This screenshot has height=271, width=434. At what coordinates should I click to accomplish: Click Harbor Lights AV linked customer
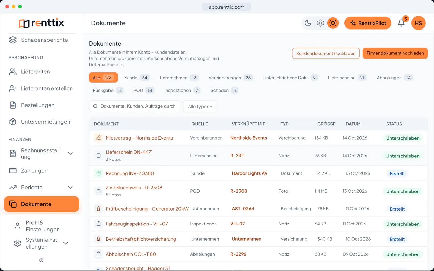250,173
